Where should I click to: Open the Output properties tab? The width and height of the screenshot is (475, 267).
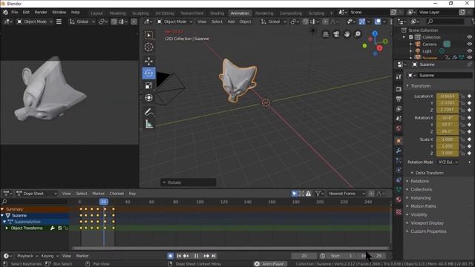pyautogui.click(x=399, y=99)
